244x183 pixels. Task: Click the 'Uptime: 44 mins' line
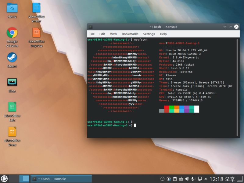point(171,61)
